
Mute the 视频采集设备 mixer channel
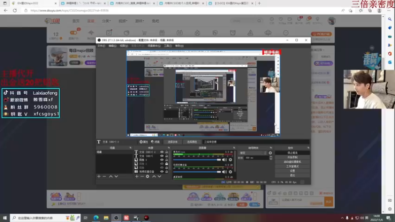pos(224,172)
